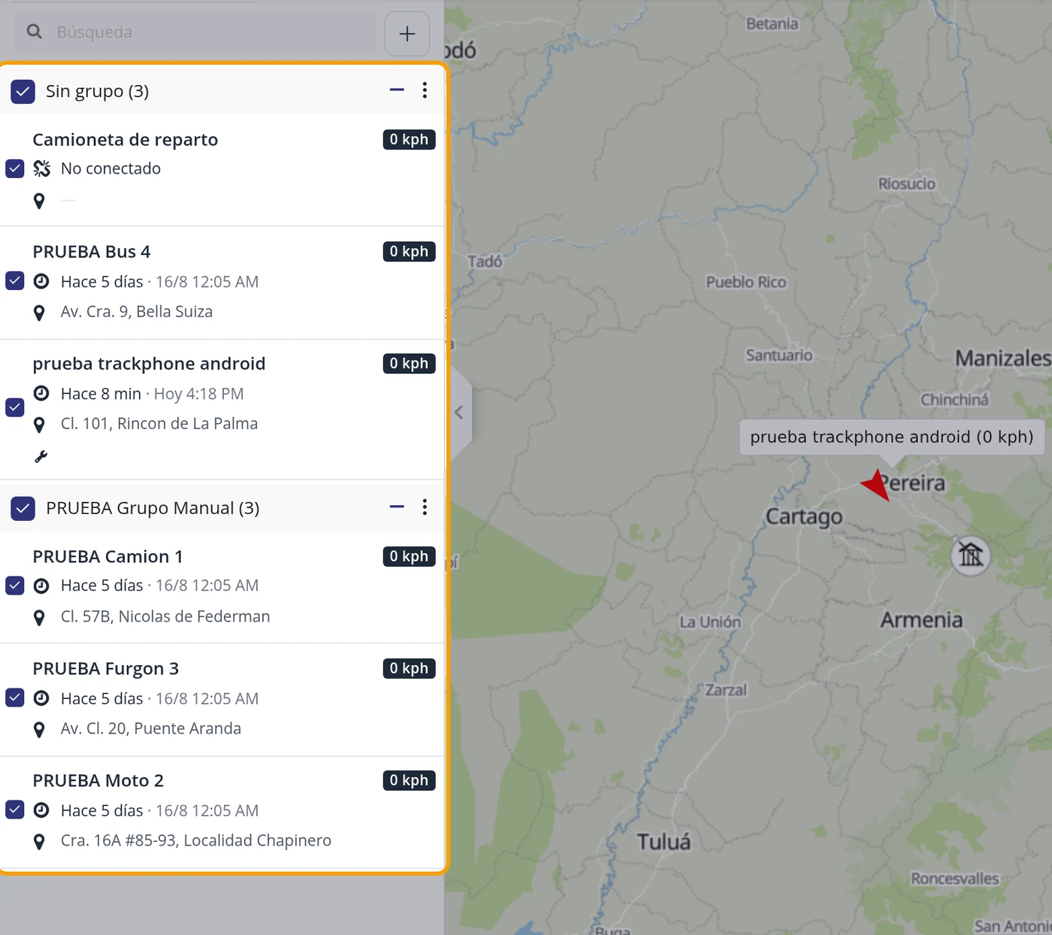Collapse the PRUEBA Grupo Manual group
Viewport: 1052px width, 935px height.
click(x=397, y=507)
